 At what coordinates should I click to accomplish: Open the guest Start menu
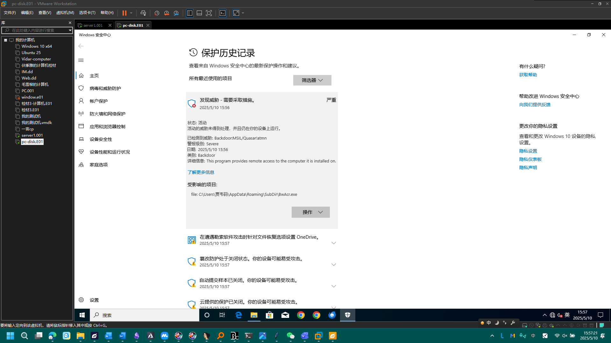[82, 315]
